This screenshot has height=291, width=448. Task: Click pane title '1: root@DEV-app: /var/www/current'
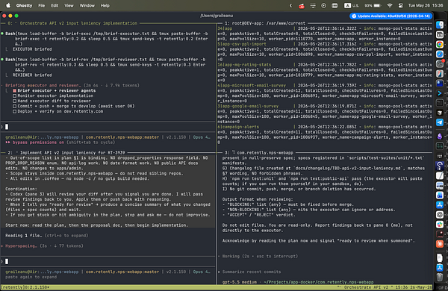coord(265,23)
